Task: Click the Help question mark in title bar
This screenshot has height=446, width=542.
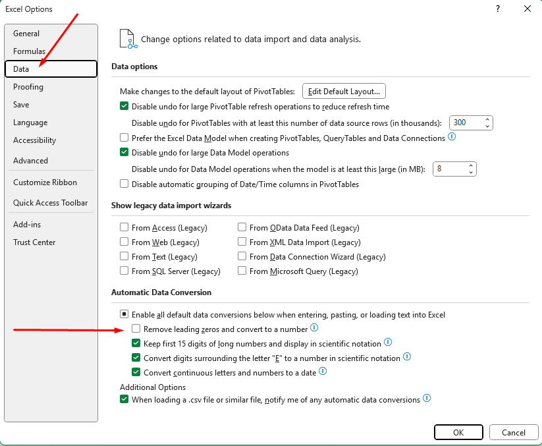Action: [x=497, y=9]
